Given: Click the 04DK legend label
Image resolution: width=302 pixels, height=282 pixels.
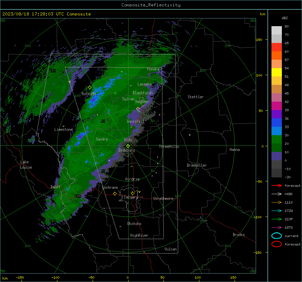Looking at the screenshot, I should 289,194.
